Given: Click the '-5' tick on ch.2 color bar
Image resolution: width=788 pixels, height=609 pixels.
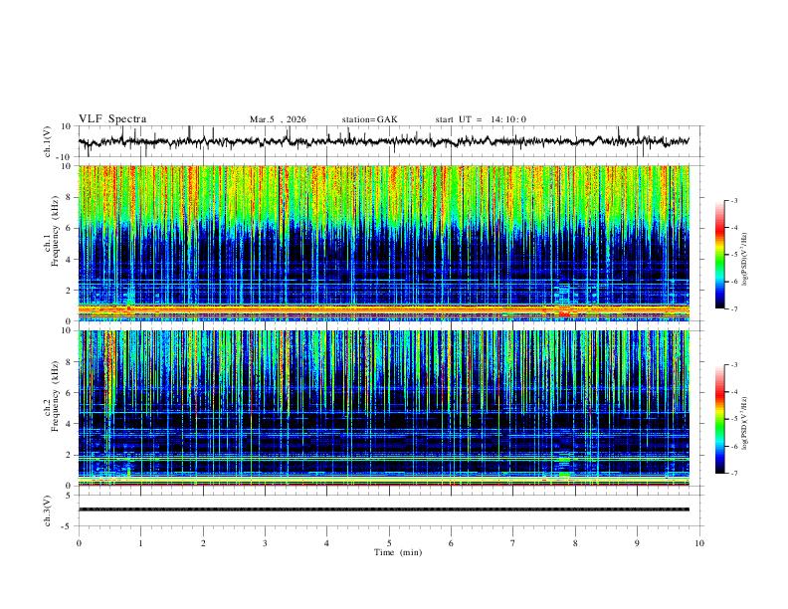Looking at the screenshot, I should tap(733, 419).
